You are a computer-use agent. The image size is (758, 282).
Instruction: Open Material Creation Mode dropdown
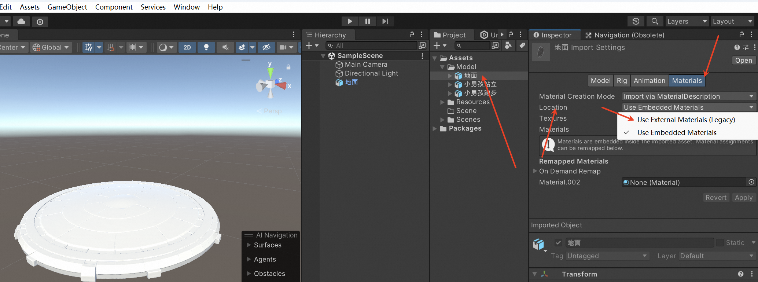689,96
